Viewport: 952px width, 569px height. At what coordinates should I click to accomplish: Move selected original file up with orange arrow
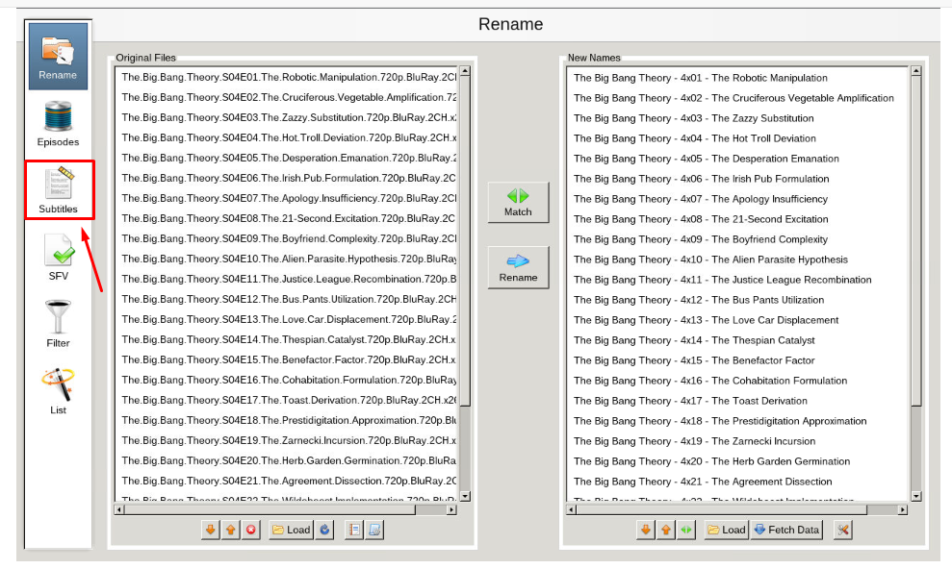click(230, 529)
